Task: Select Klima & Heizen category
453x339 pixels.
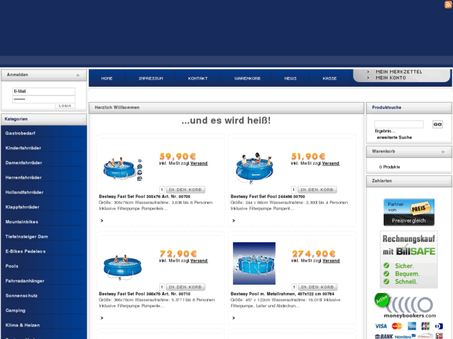Action: coord(22,325)
